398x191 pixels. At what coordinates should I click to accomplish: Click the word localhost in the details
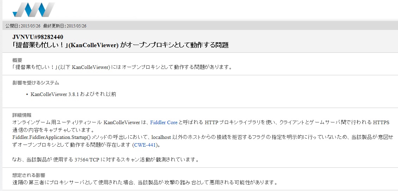[161, 137]
